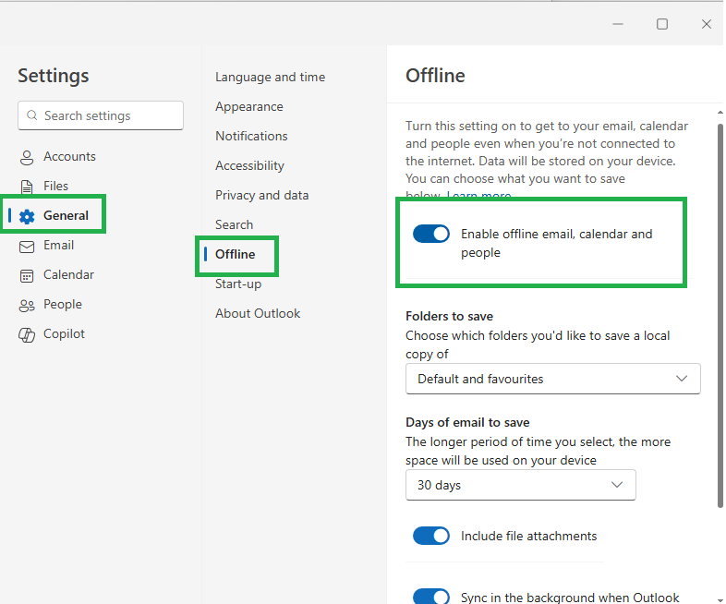The width and height of the screenshot is (726, 604).
Task: Go to Files settings category
Action: tap(55, 186)
